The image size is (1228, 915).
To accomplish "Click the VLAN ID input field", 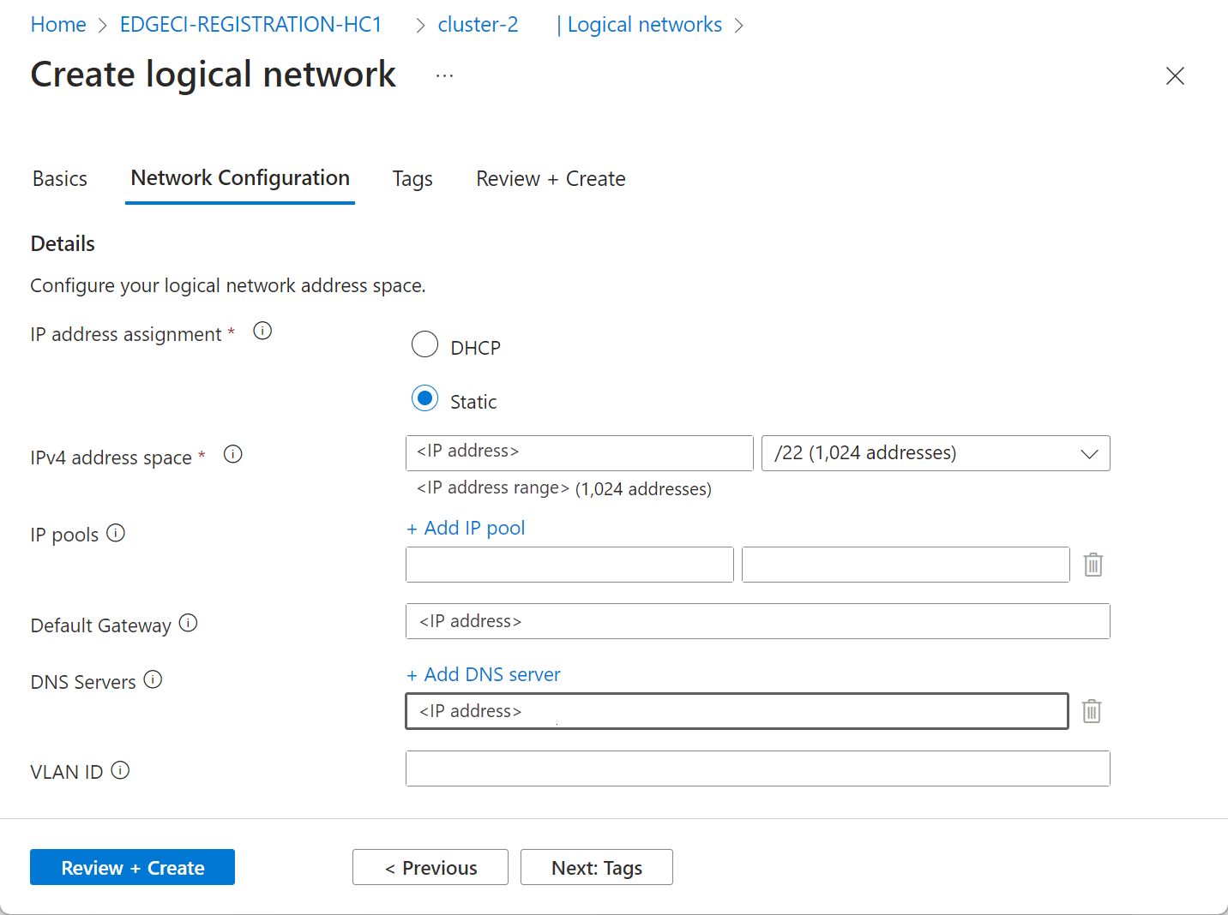I will (757, 768).
